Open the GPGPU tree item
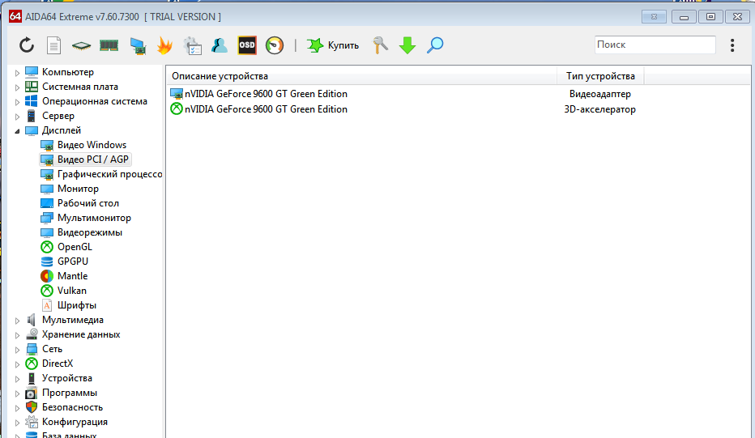The height and width of the screenshot is (438, 755). [x=73, y=262]
